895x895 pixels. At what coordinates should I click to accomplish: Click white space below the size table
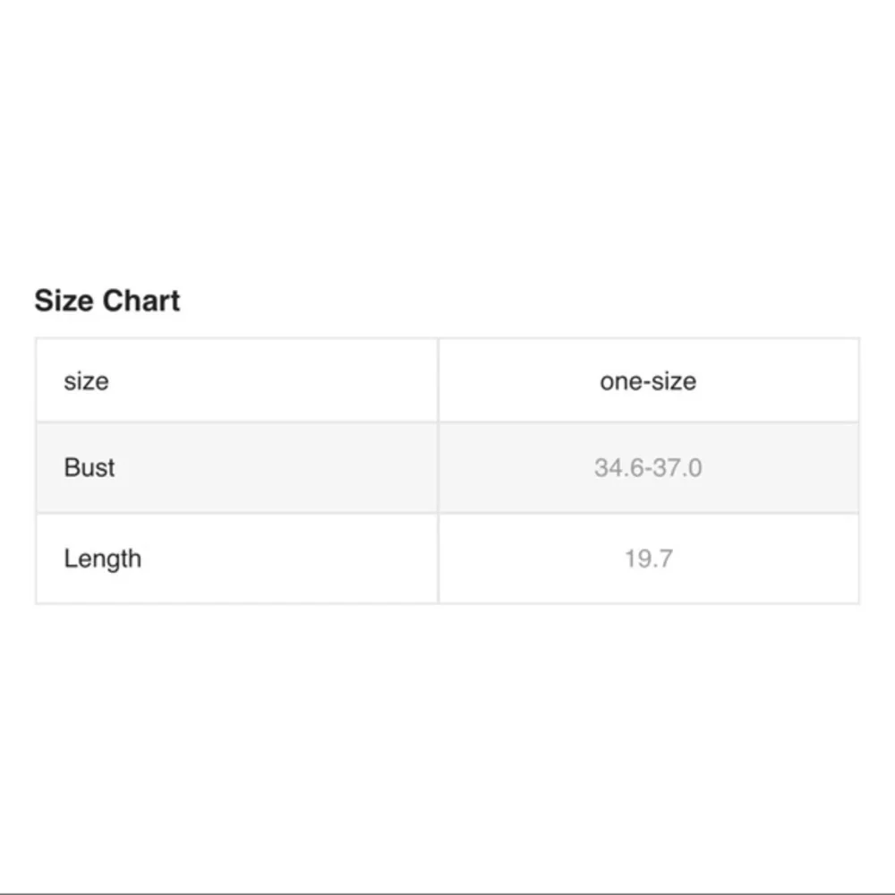(x=447, y=743)
